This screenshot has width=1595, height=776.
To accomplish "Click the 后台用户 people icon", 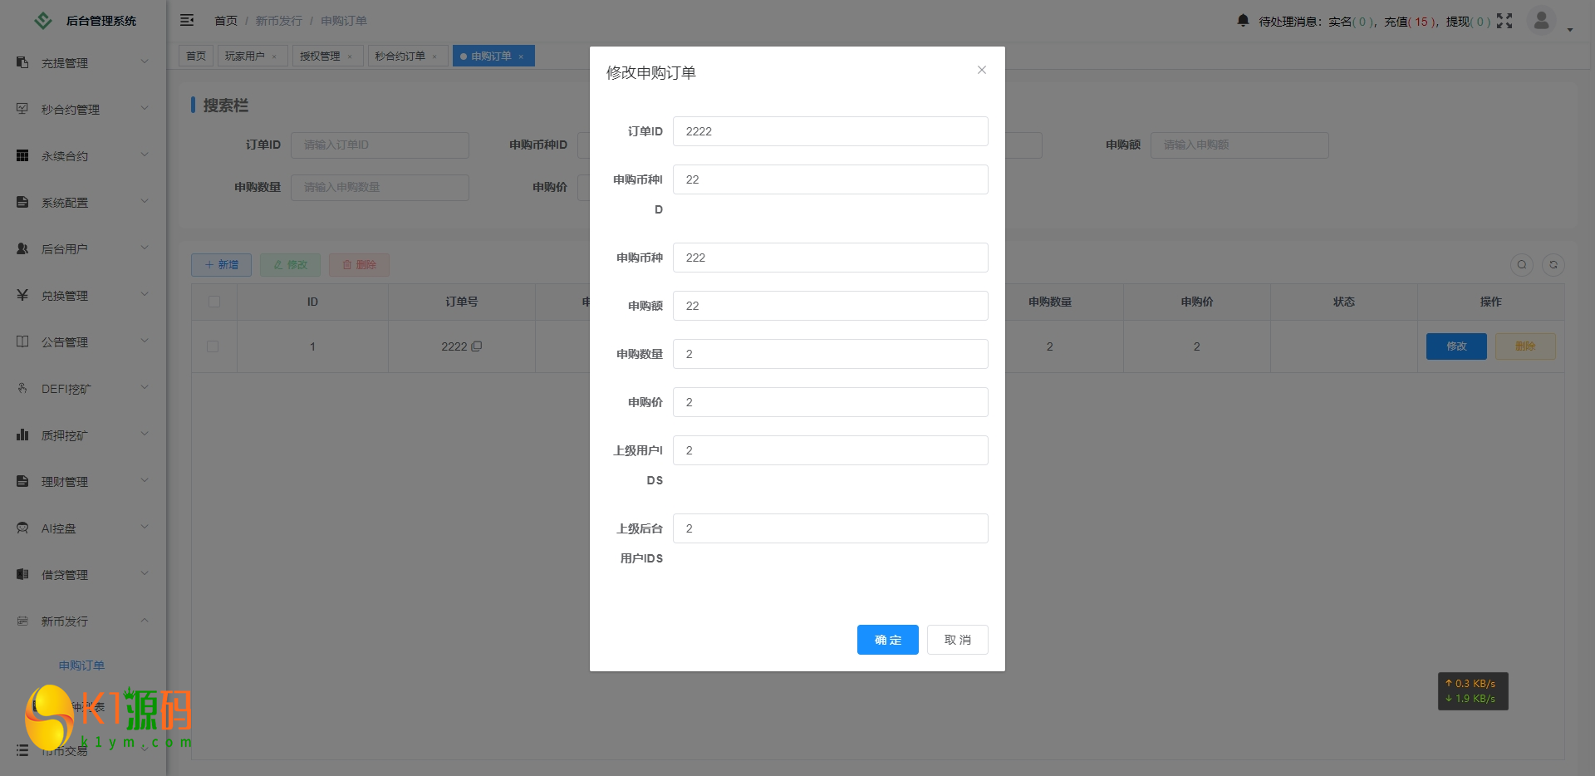I will click(x=22, y=248).
